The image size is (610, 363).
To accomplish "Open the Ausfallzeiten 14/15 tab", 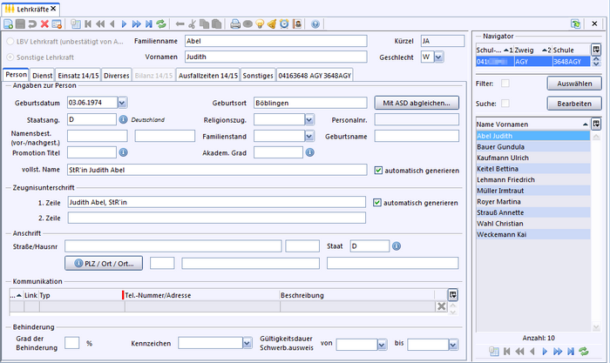I will (207, 76).
